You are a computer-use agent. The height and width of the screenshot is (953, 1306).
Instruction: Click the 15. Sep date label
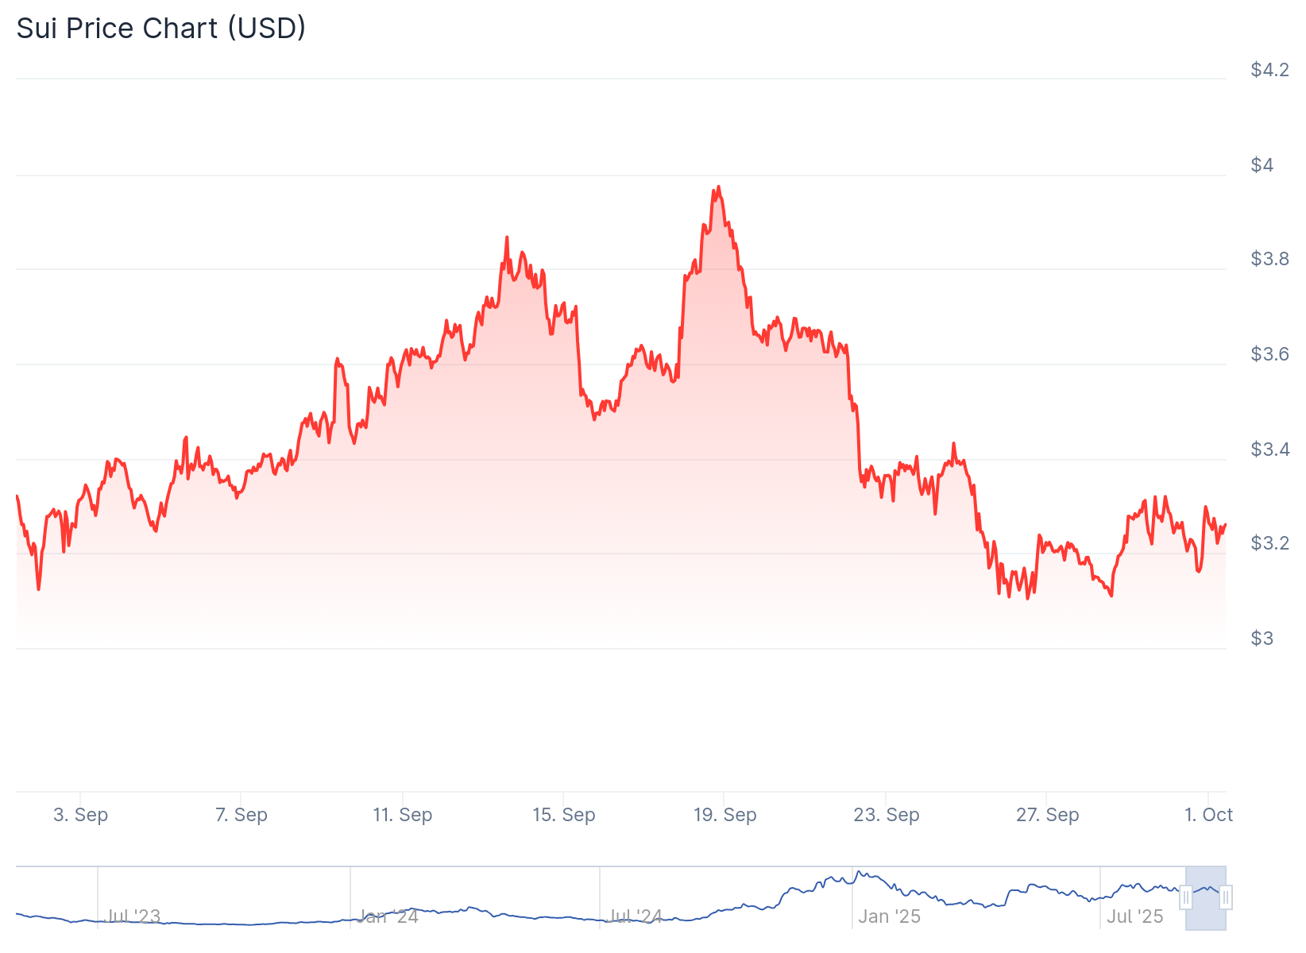[x=564, y=815]
